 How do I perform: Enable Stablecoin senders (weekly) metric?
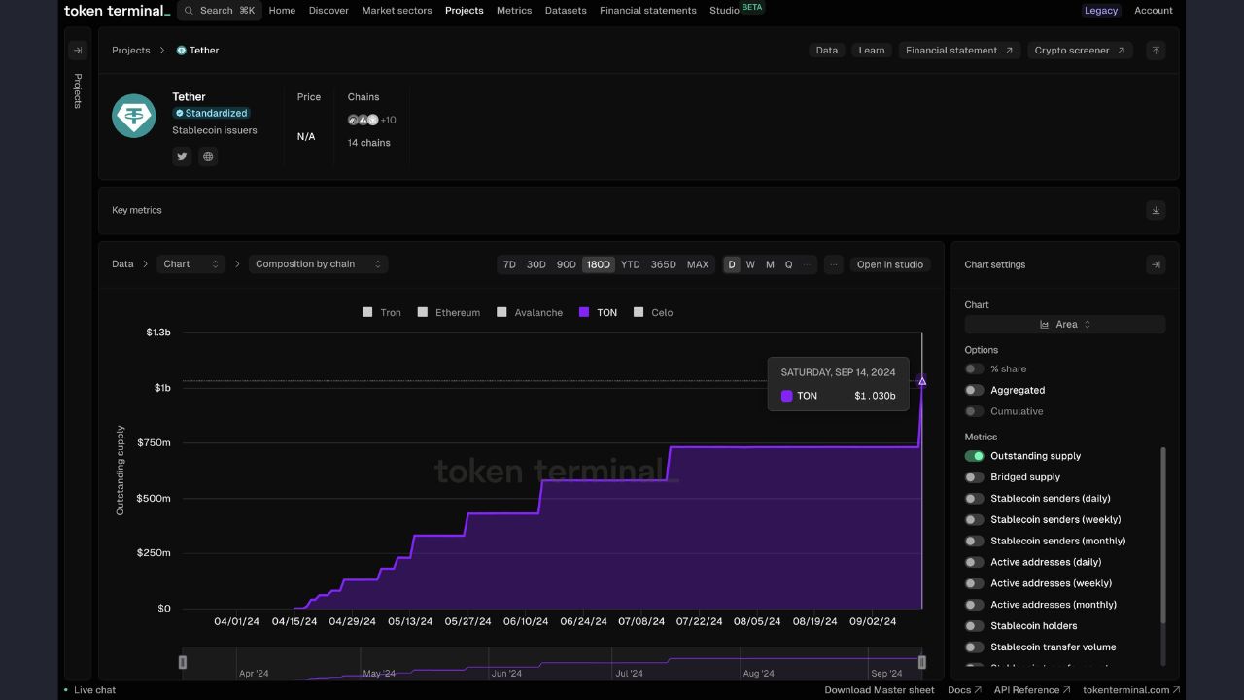pos(974,520)
